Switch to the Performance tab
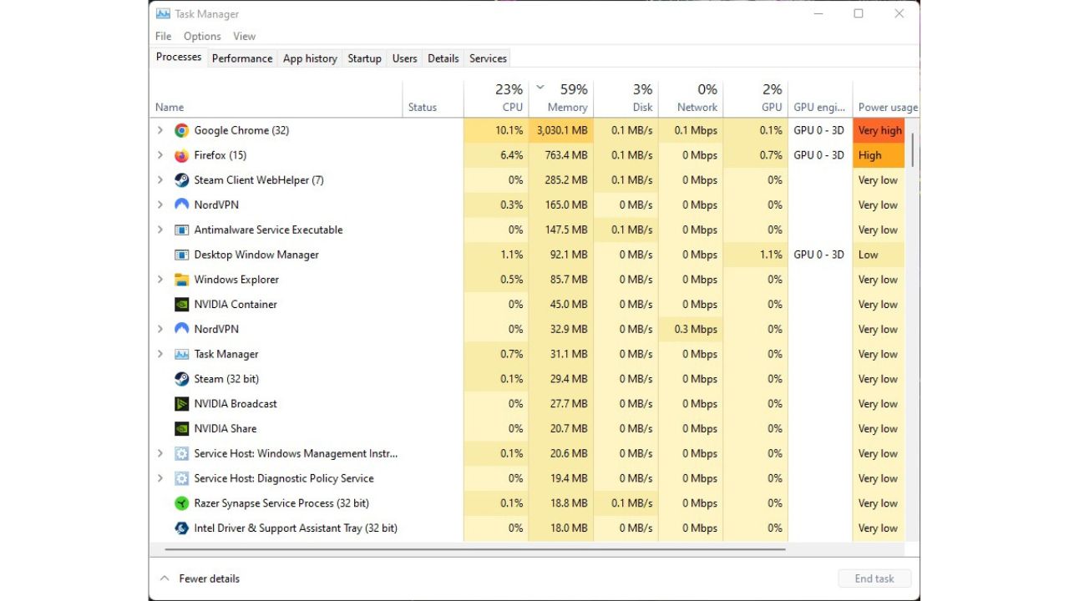This screenshot has height=601, width=1069. click(x=242, y=58)
